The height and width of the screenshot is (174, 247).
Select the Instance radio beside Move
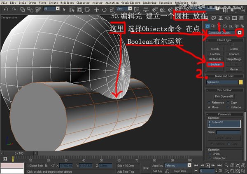228,107
